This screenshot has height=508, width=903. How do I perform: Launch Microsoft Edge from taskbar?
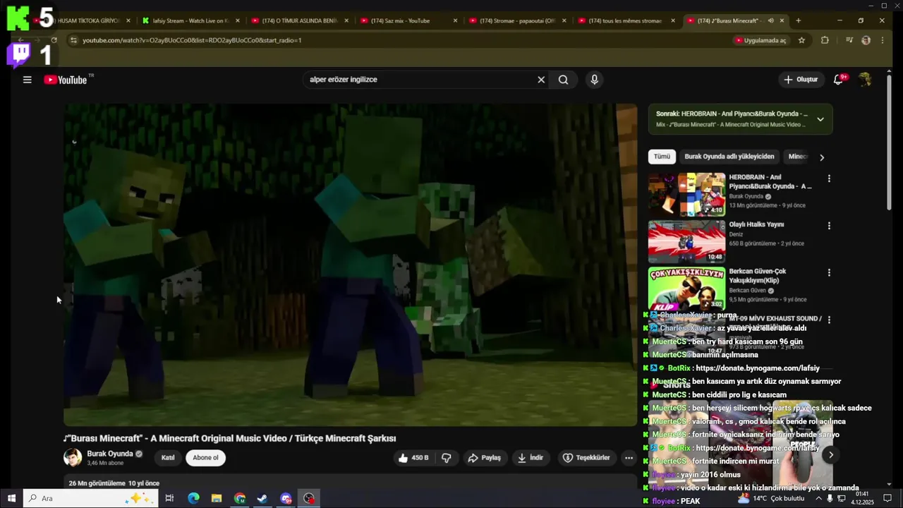click(x=193, y=498)
